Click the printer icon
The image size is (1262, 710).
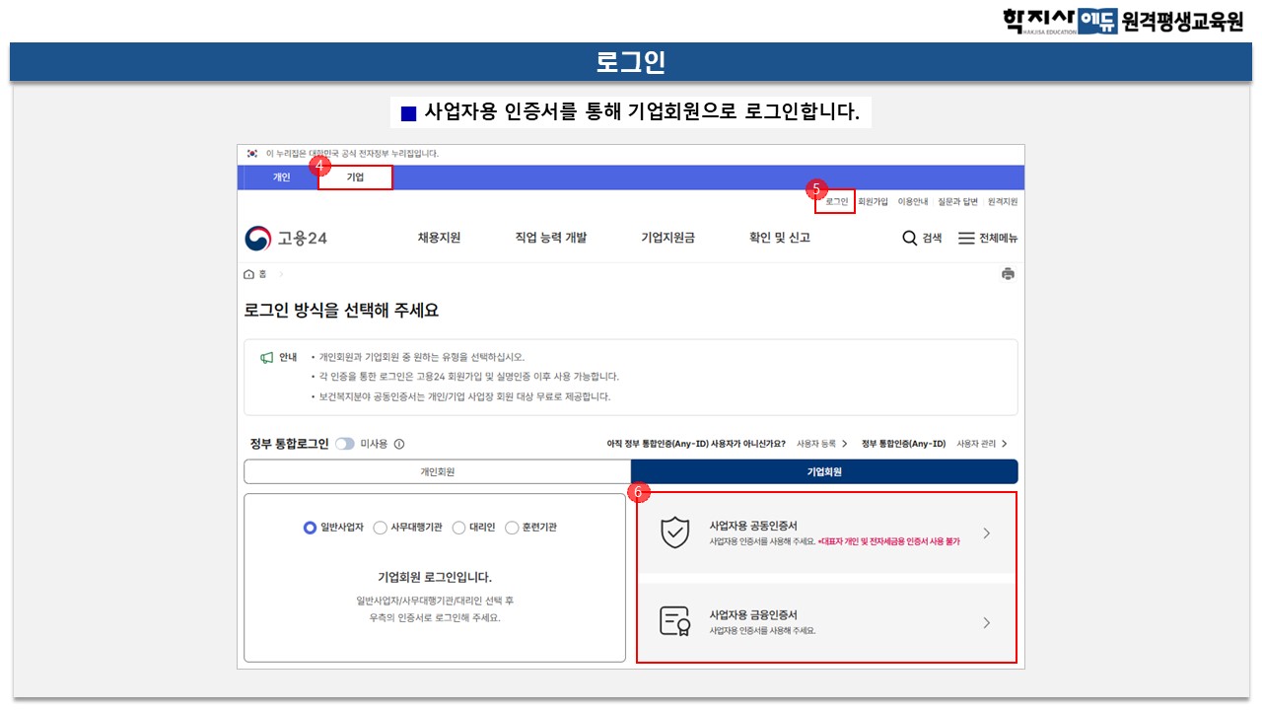click(1008, 274)
